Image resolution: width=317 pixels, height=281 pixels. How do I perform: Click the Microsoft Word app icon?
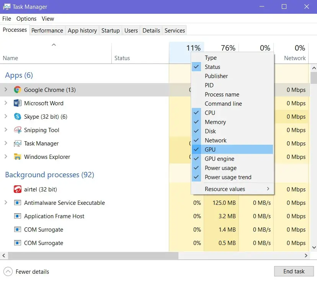pos(18,103)
